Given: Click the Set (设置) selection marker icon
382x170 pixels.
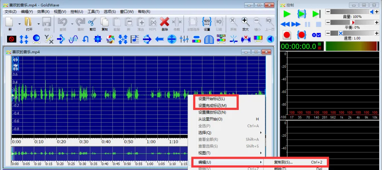Looking at the screenshot, I should (x=207, y=22).
